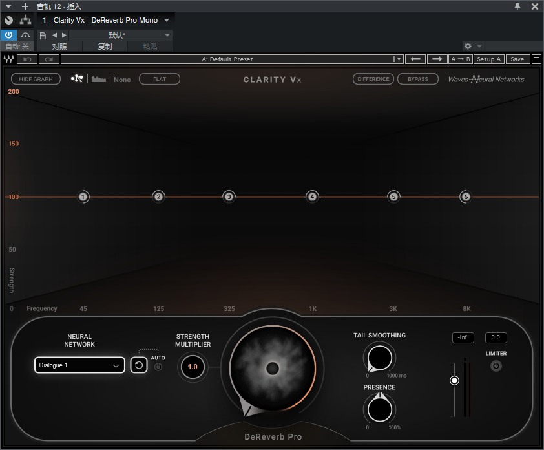Select band node 4 at 1K
This screenshot has height=450, width=544.
pyautogui.click(x=312, y=197)
